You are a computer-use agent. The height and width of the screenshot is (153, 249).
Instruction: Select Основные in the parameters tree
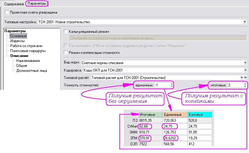(18, 36)
